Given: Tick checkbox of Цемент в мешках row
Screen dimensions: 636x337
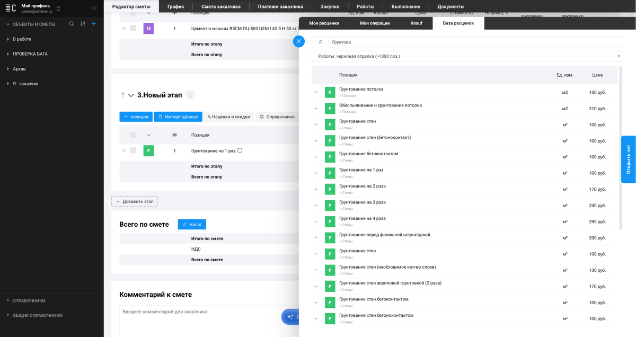Looking at the screenshot, I should (133, 28).
